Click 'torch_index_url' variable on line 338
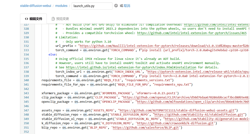The height and width of the screenshot is (134, 250). (x=68, y=72)
